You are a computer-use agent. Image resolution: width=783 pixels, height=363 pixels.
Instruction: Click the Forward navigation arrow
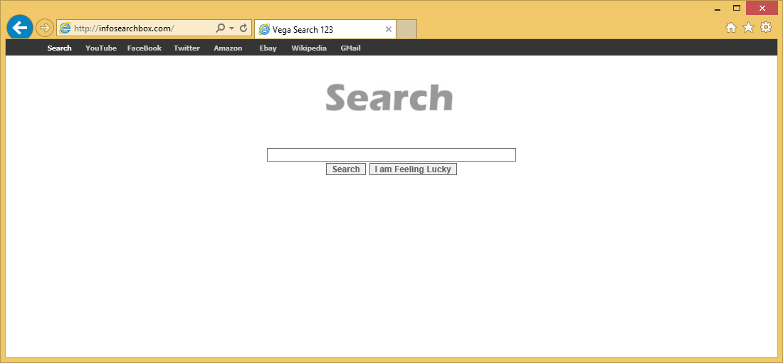(x=45, y=28)
